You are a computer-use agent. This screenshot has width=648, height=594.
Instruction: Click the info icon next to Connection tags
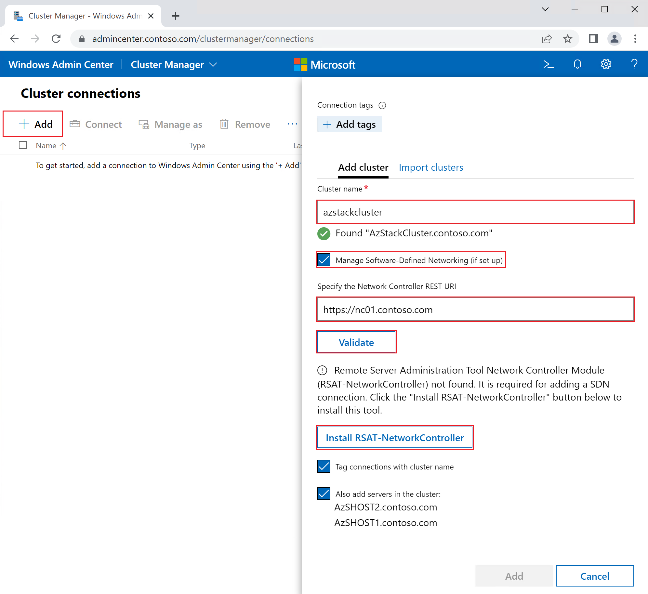pyautogui.click(x=382, y=105)
